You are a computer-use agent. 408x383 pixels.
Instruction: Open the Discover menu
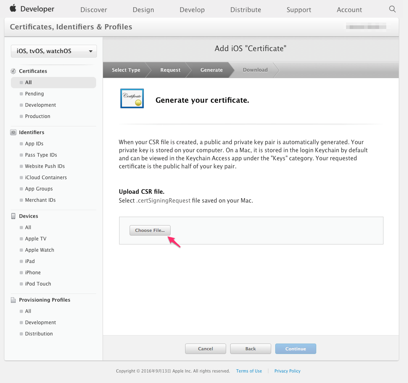(94, 10)
